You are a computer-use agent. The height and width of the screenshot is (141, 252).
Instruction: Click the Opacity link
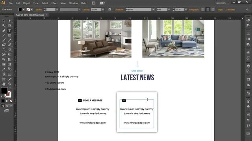click(86, 9)
